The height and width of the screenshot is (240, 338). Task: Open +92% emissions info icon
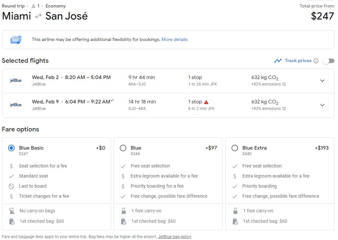[x=284, y=84]
